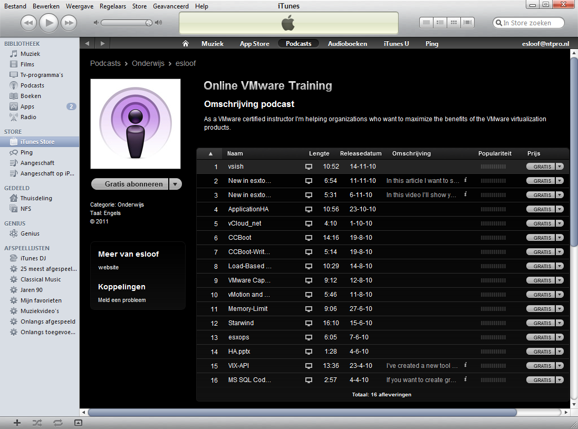Show info for the VIX-API description
This screenshot has width=578, height=429.
466,365
